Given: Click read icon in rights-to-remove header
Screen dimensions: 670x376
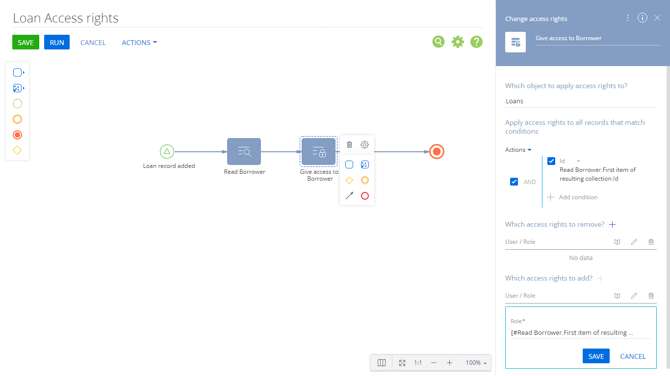Looking at the screenshot, I should (x=618, y=242).
